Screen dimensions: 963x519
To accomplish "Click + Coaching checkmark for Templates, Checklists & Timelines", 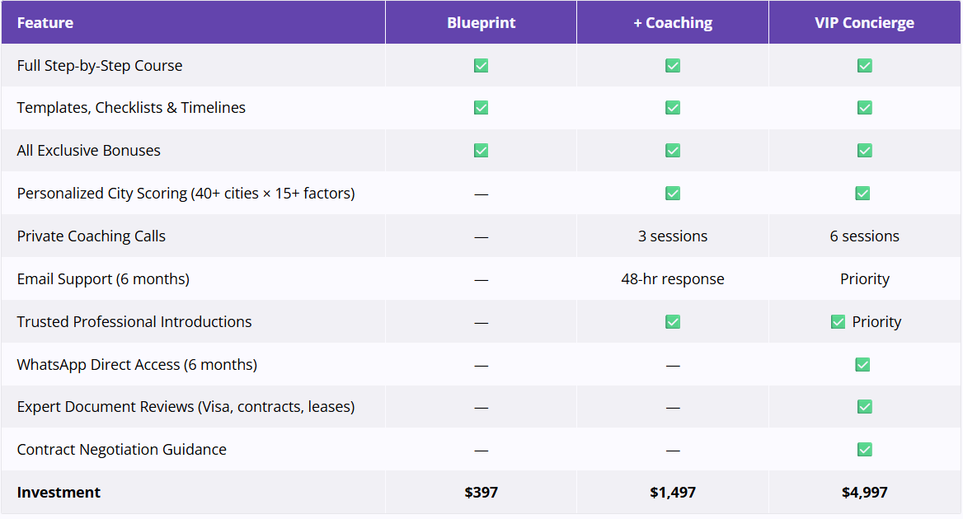I will click(673, 108).
